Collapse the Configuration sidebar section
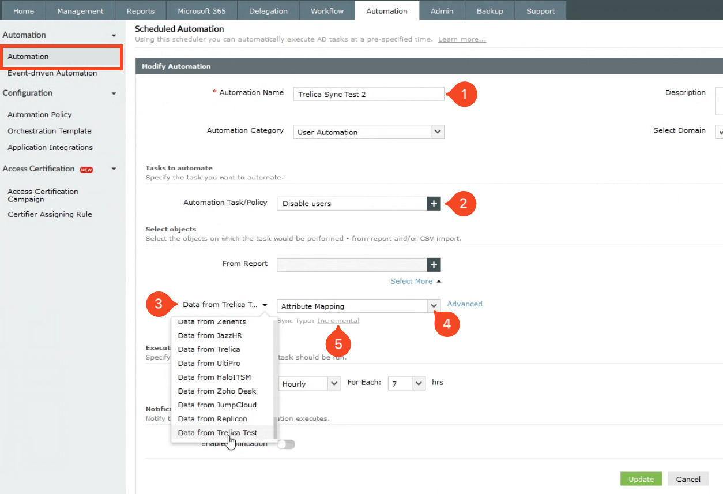Image resolution: width=723 pixels, height=494 pixels. (114, 93)
